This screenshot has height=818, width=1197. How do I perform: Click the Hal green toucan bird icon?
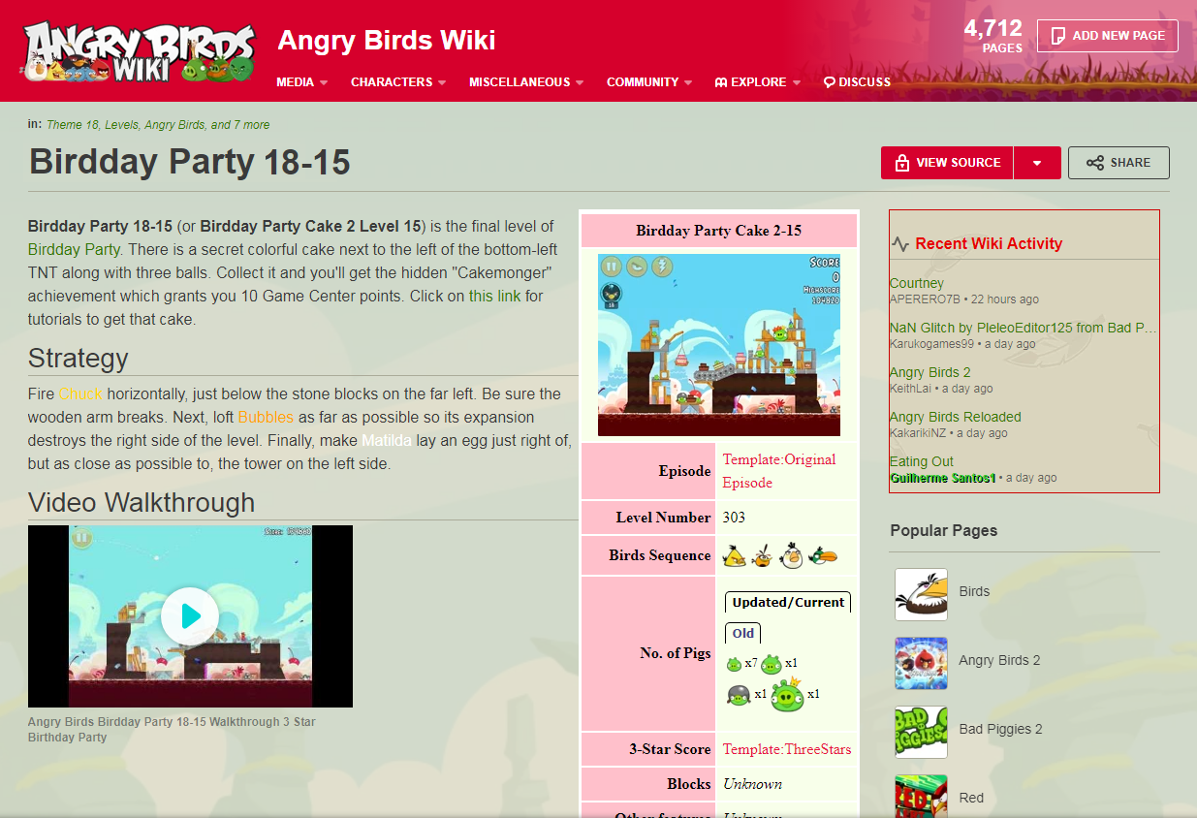823,555
